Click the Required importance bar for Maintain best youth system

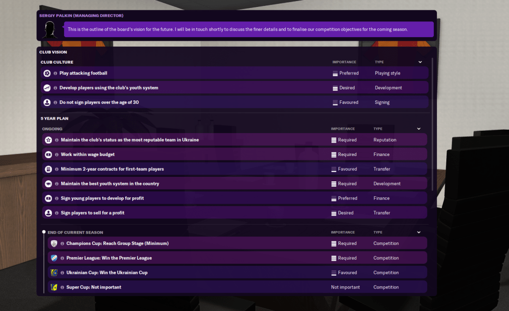[334, 184]
